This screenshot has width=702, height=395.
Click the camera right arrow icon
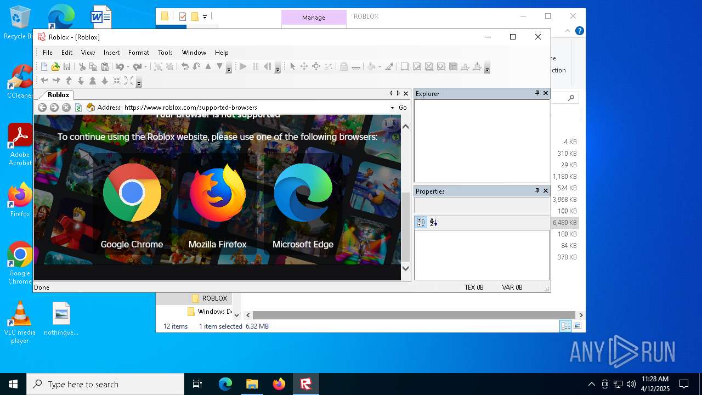point(56,81)
